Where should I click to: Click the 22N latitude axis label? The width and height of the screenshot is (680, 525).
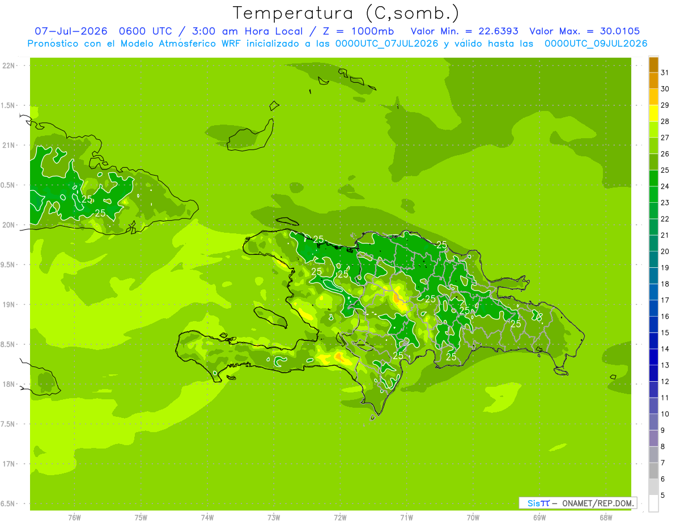click(8, 66)
